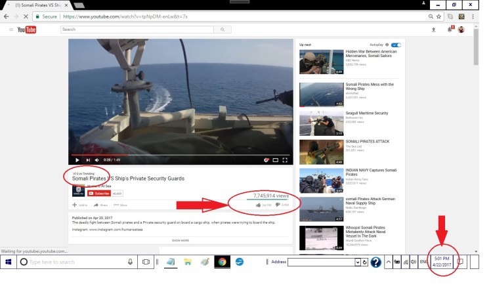The height and width of the screenshot is (294, 491).
Task: Click the Share button
Action: click(100, 205)
